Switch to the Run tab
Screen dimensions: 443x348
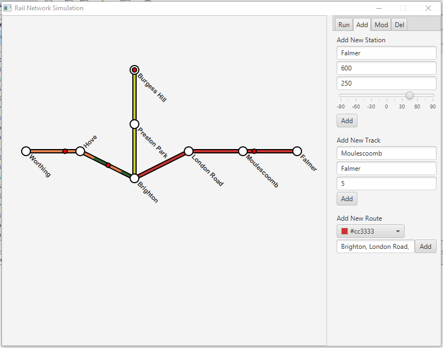click(344, 25)
